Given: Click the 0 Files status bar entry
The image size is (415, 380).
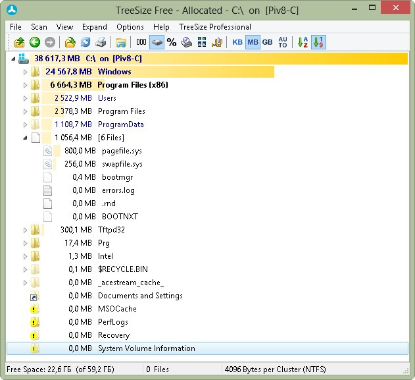Looking at the screenshot, I should click(157, 369).
